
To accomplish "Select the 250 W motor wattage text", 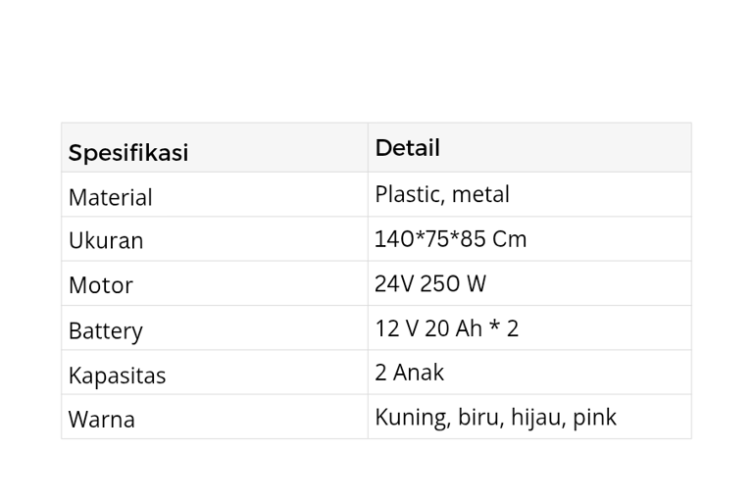I will click(453, 283).
